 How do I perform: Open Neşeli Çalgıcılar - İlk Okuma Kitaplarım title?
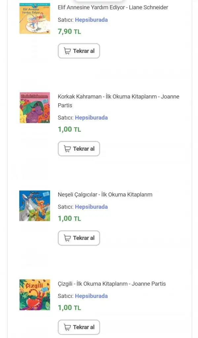(105, 194)
